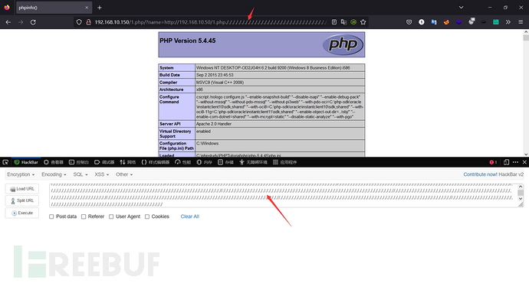Open the Storage (存储) devtools tab

point(225,162)
